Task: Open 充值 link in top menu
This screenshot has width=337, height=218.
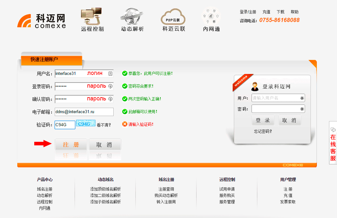Action: 266,12
